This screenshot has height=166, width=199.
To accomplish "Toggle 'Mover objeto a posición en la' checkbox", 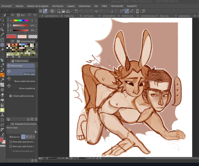I will pos(11,142).
